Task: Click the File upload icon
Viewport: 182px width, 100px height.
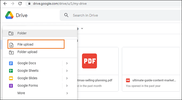Action: coord(11,45)
